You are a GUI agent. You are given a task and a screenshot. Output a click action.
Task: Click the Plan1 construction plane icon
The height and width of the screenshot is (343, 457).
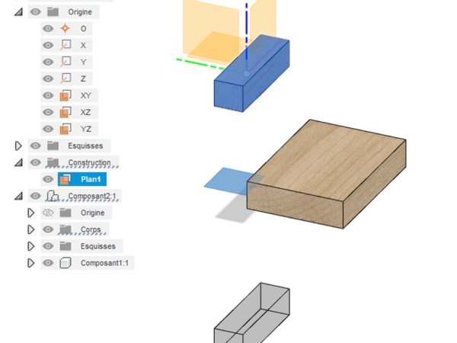tap(65, 180)
